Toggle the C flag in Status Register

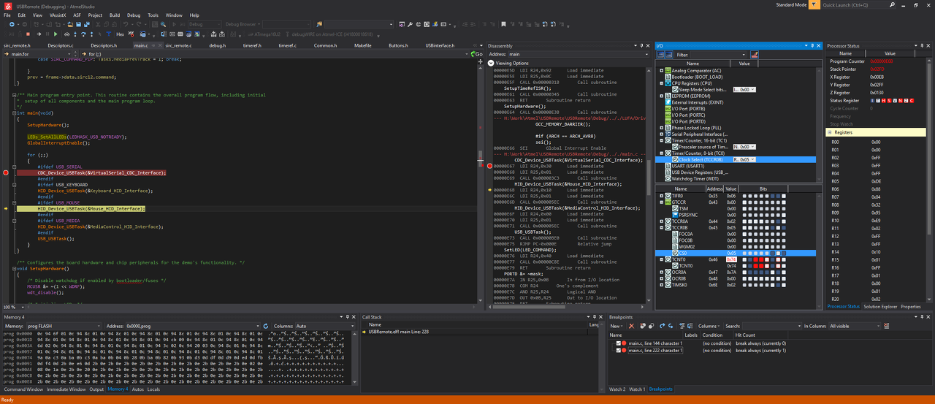[x=913, y=101]
